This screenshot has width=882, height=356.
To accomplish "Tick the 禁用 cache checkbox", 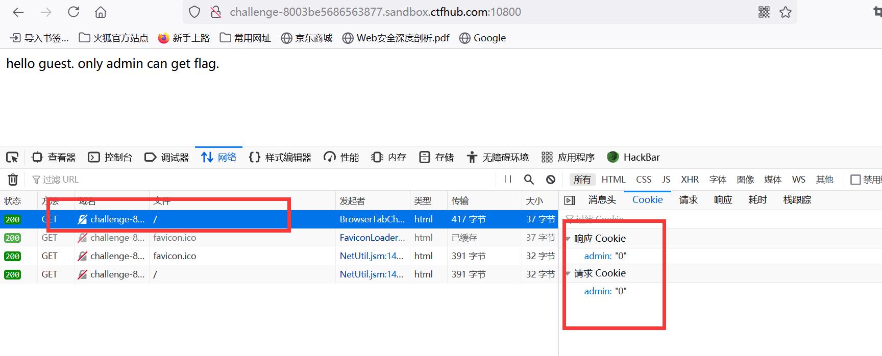I will click(855, 180).
